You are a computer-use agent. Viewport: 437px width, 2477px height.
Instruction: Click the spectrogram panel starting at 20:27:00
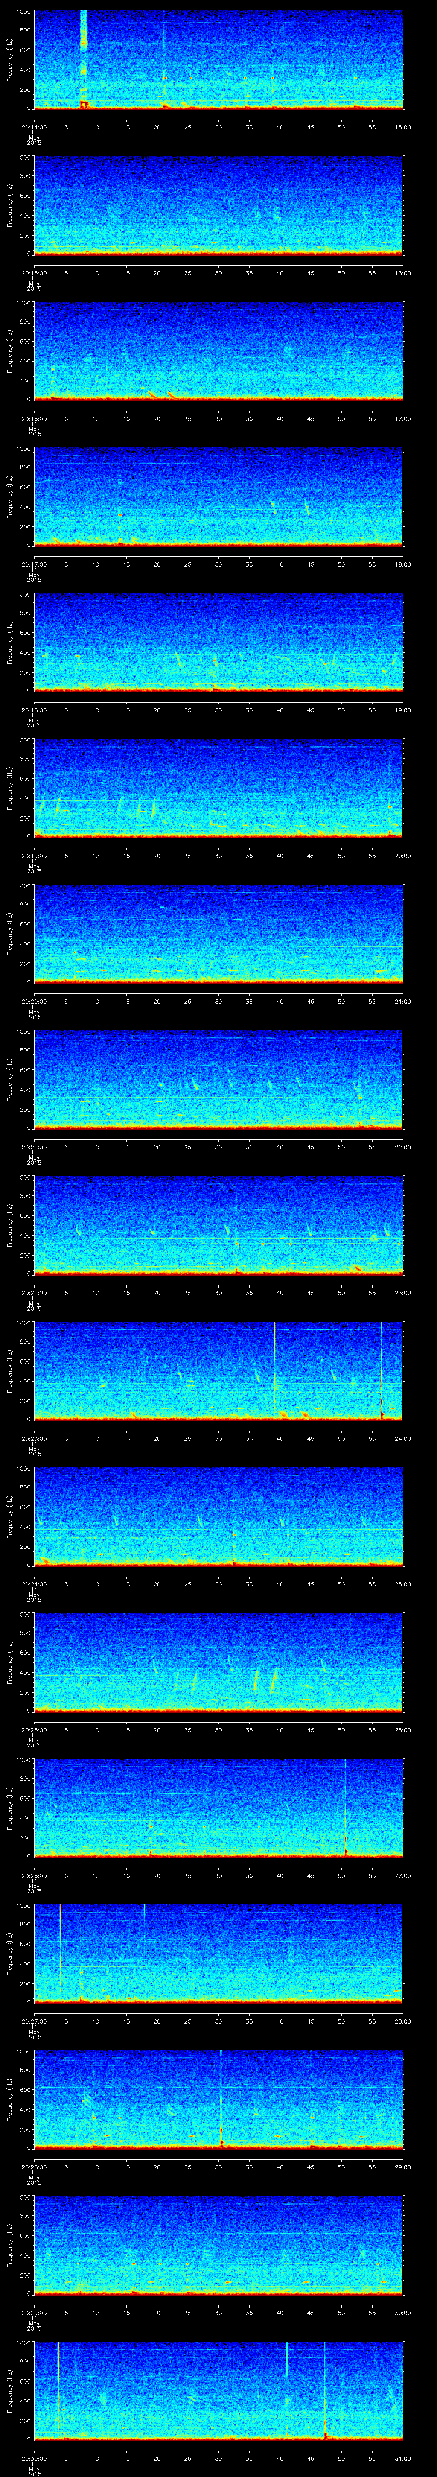click(219, 1954)
